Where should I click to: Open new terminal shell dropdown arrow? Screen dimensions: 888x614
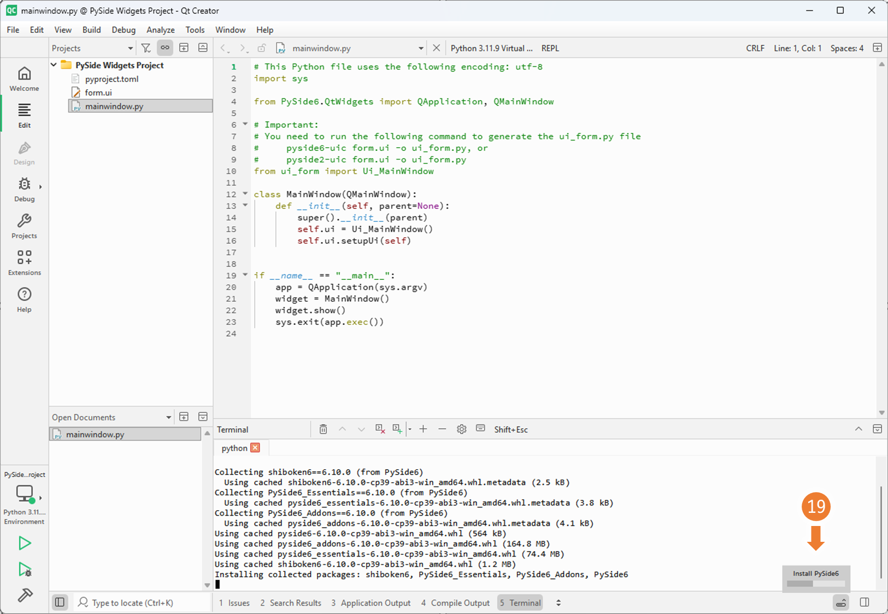pos(409,429)
